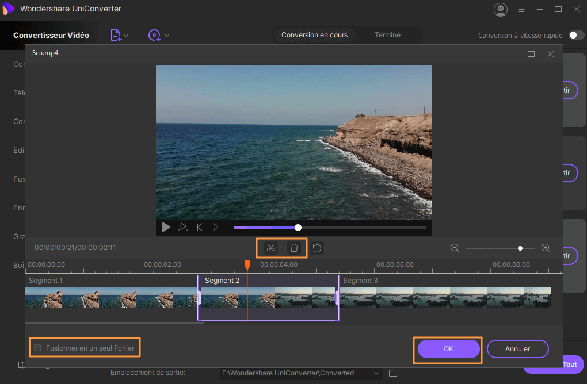Zoom in timeline with plus magnifier
Screen dimensions: 587x384
[546, 248]
